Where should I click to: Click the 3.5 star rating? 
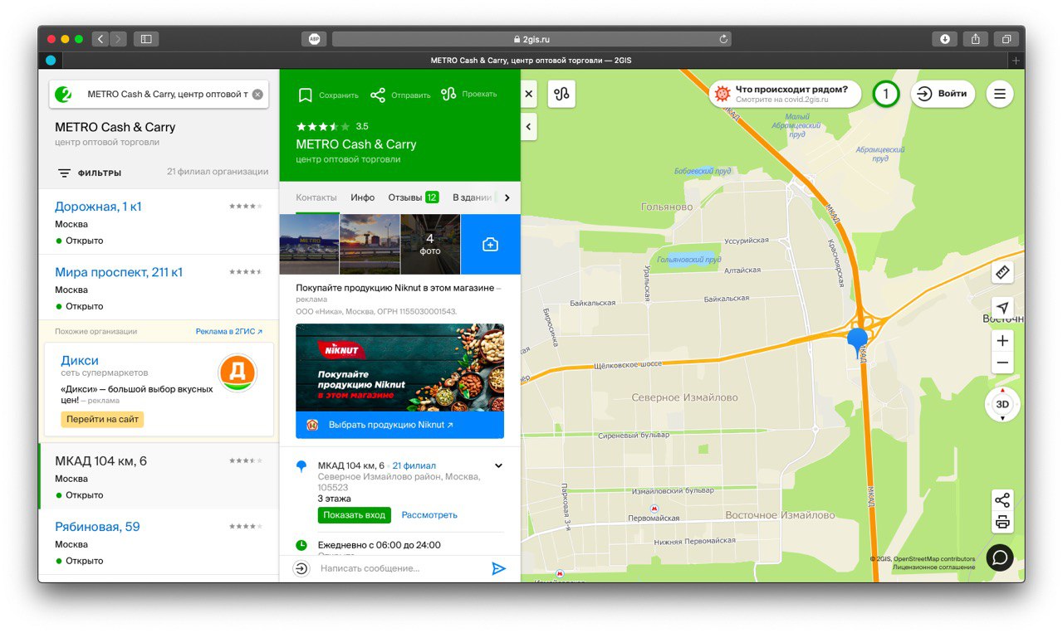coord(332,127)
